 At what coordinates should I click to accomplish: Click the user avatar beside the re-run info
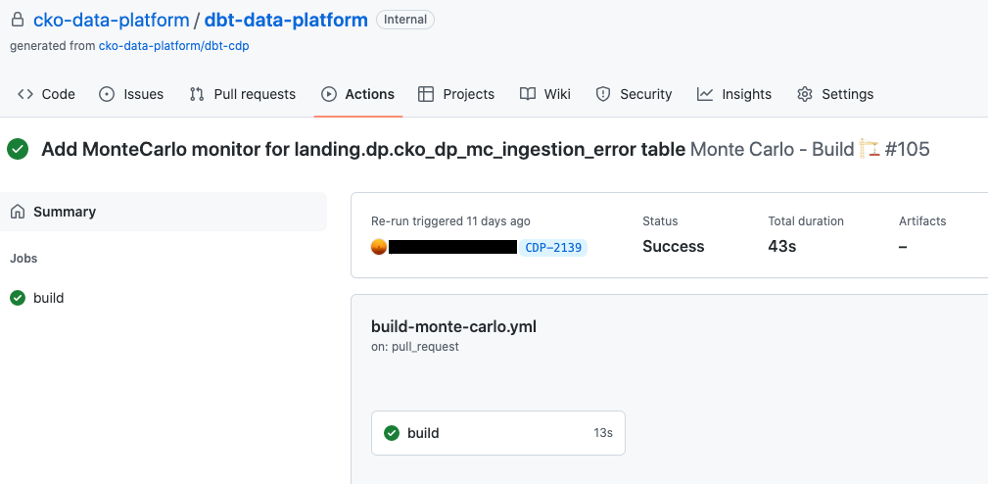pyautogui.click(x=380, y=247)
